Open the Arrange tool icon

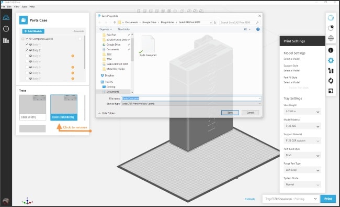pos(331,71)
